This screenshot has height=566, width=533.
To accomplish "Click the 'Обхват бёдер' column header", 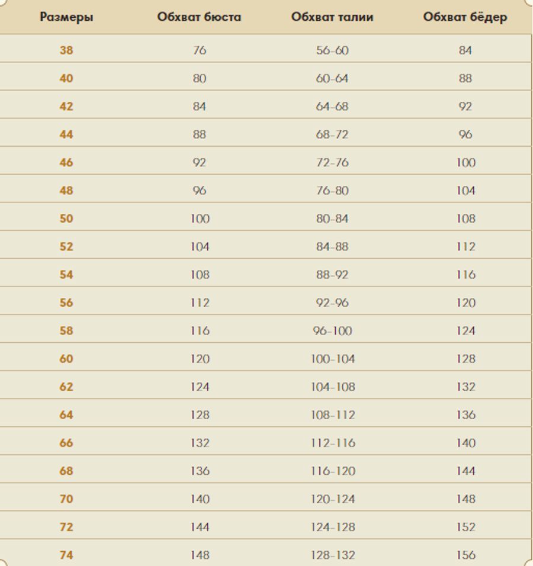I will point(465,17).
